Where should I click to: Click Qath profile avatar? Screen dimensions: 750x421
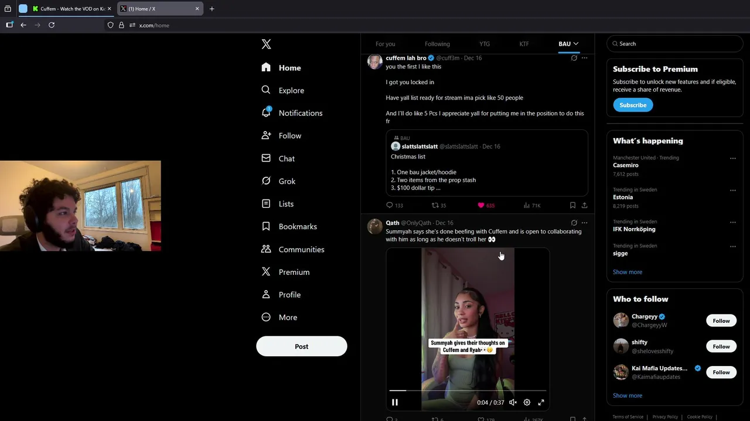(x=375, y=226)
